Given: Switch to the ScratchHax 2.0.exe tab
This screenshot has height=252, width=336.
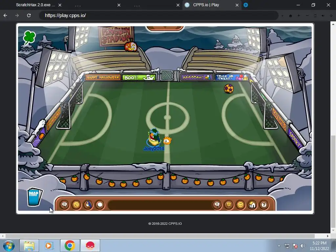Looking at the screenshot, I should [35, 5].
